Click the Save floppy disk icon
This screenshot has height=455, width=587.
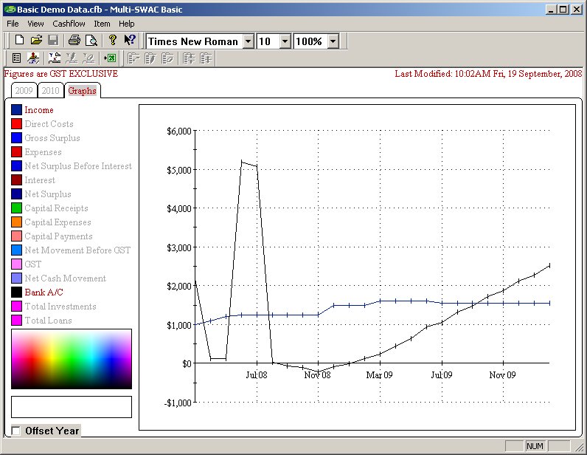pyautogui.click(x=53, y=40)
